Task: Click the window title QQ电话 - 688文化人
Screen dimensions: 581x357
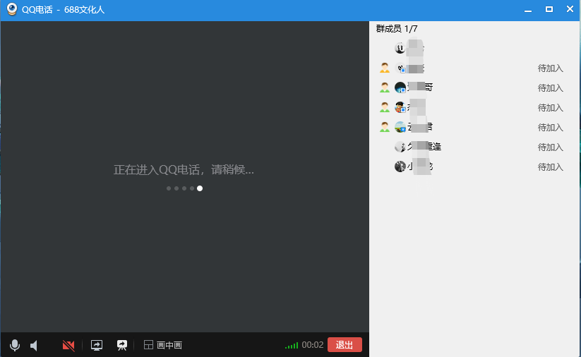Action: click(63, 10)
